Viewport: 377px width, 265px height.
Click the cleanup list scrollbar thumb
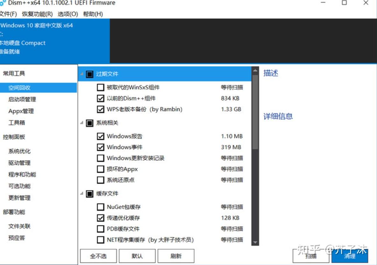pos(255,112)
